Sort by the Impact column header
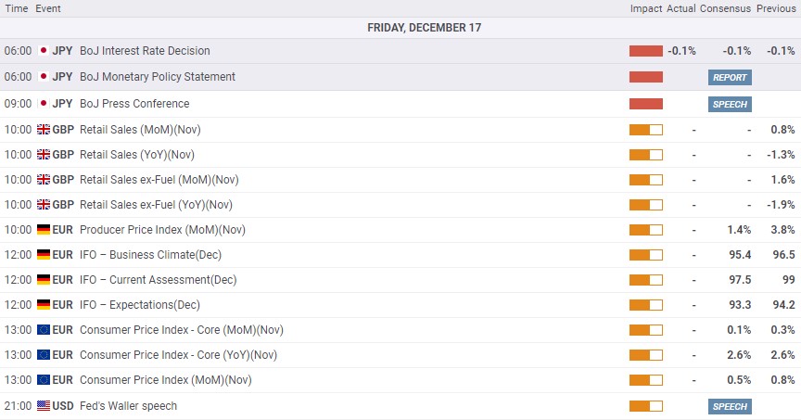Screen dimensions: 801x420 [x=645, y=8]
